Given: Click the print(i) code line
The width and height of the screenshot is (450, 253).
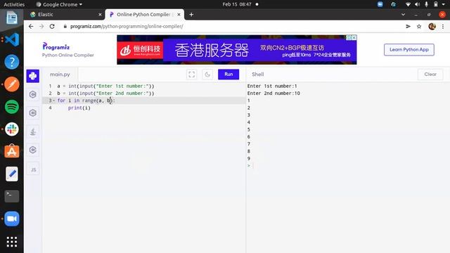Looking at the screenshot, I should pyautogui.click(x=79, y=108).
